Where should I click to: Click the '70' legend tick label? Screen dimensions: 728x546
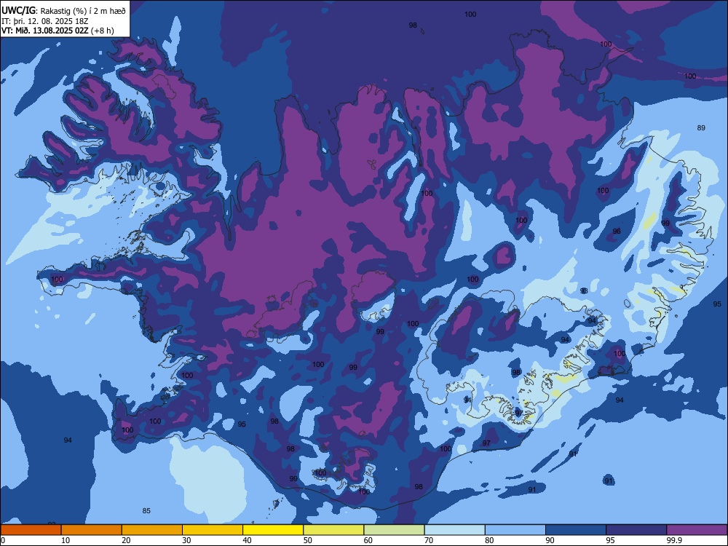tap(429, 540)
